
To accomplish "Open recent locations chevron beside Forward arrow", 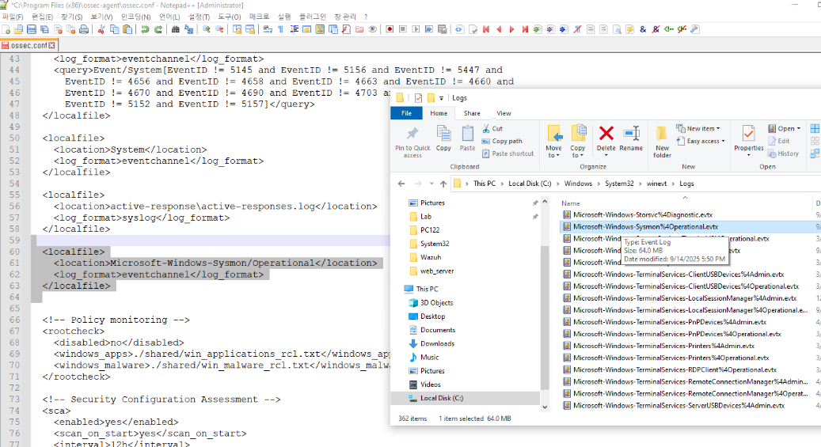I will 431,184.
